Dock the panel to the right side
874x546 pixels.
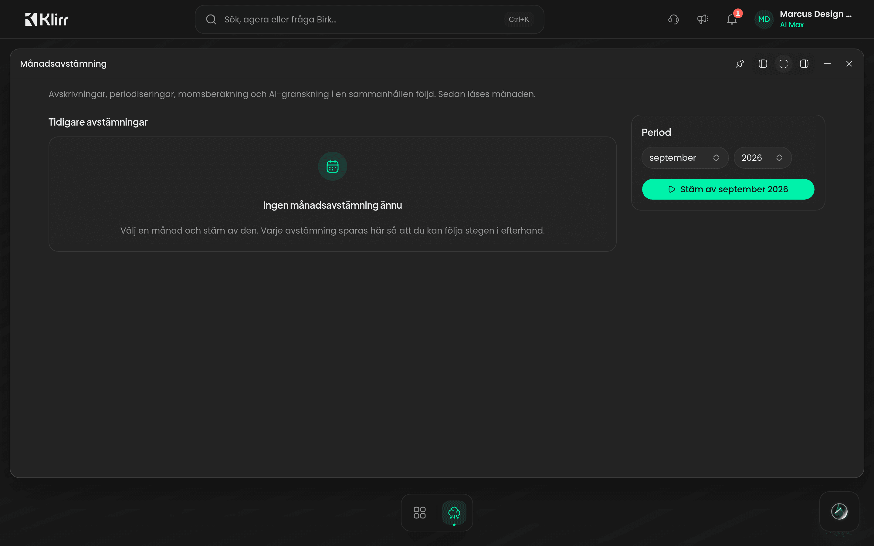click(804, 64)
